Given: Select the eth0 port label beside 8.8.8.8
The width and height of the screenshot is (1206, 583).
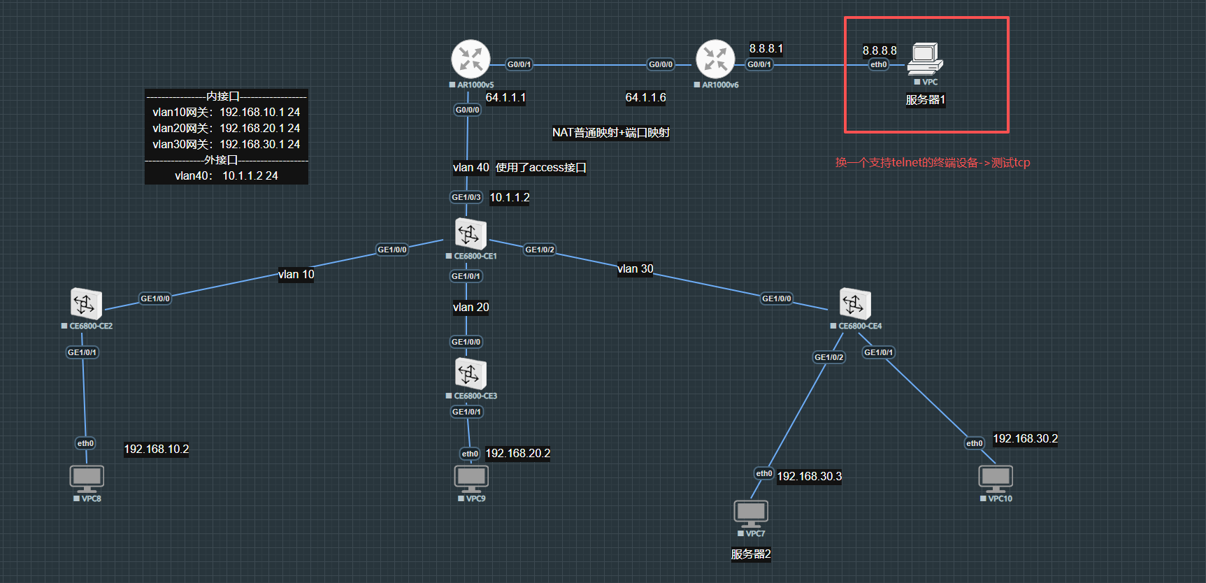Looking at the screenshot, I should [878, 64].
